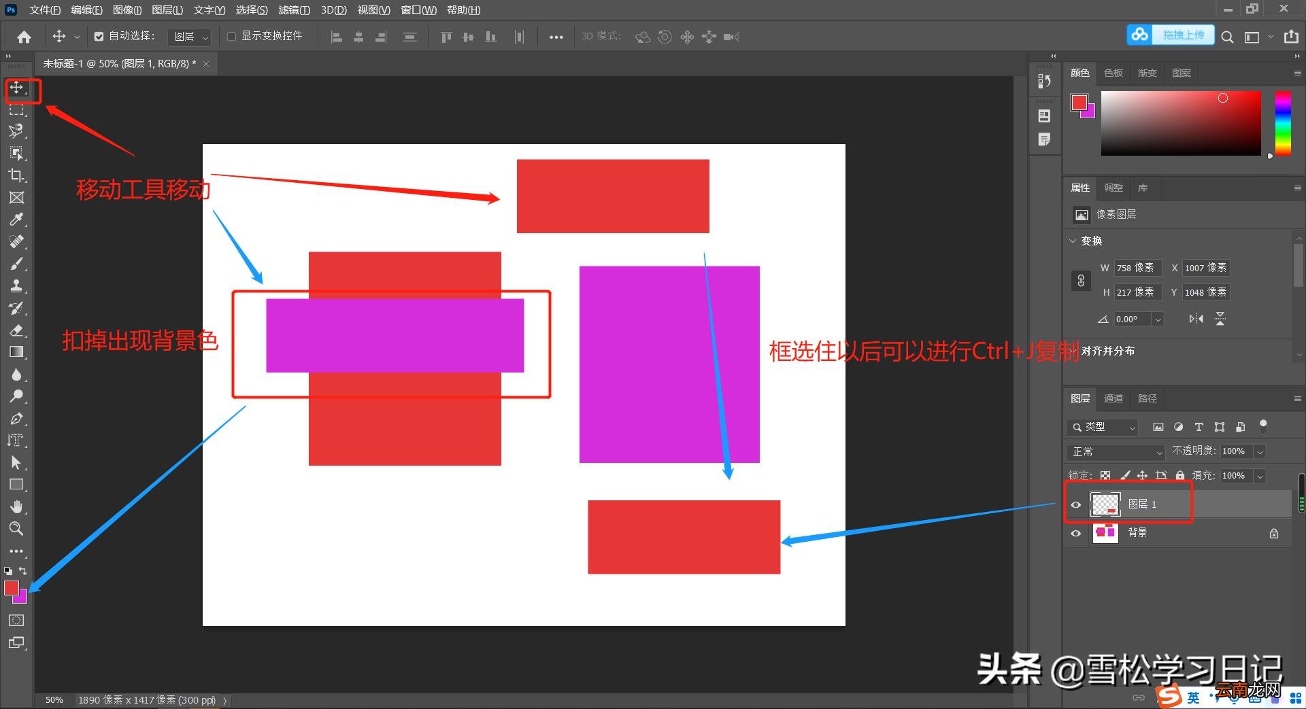The height and width of the screenshot is (709, 1306).
Task: Open the 正常 blend mode dropdown
Action: [1116, 451]
